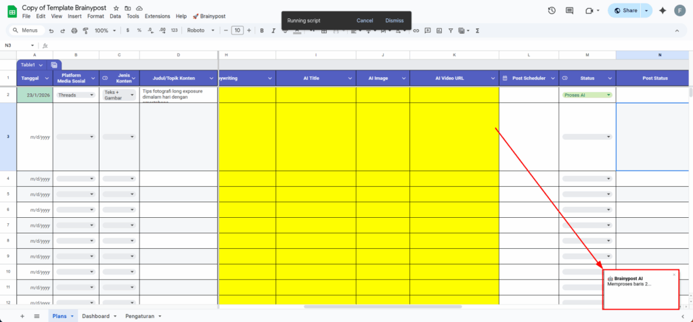Click the paint format roller icon
Image resolution: width=693 pixels, height=322 pixels.
point(85,30)
